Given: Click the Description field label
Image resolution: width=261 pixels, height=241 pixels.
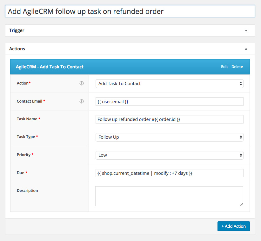Looking at the screenshot, I should (x=27, y=191).
